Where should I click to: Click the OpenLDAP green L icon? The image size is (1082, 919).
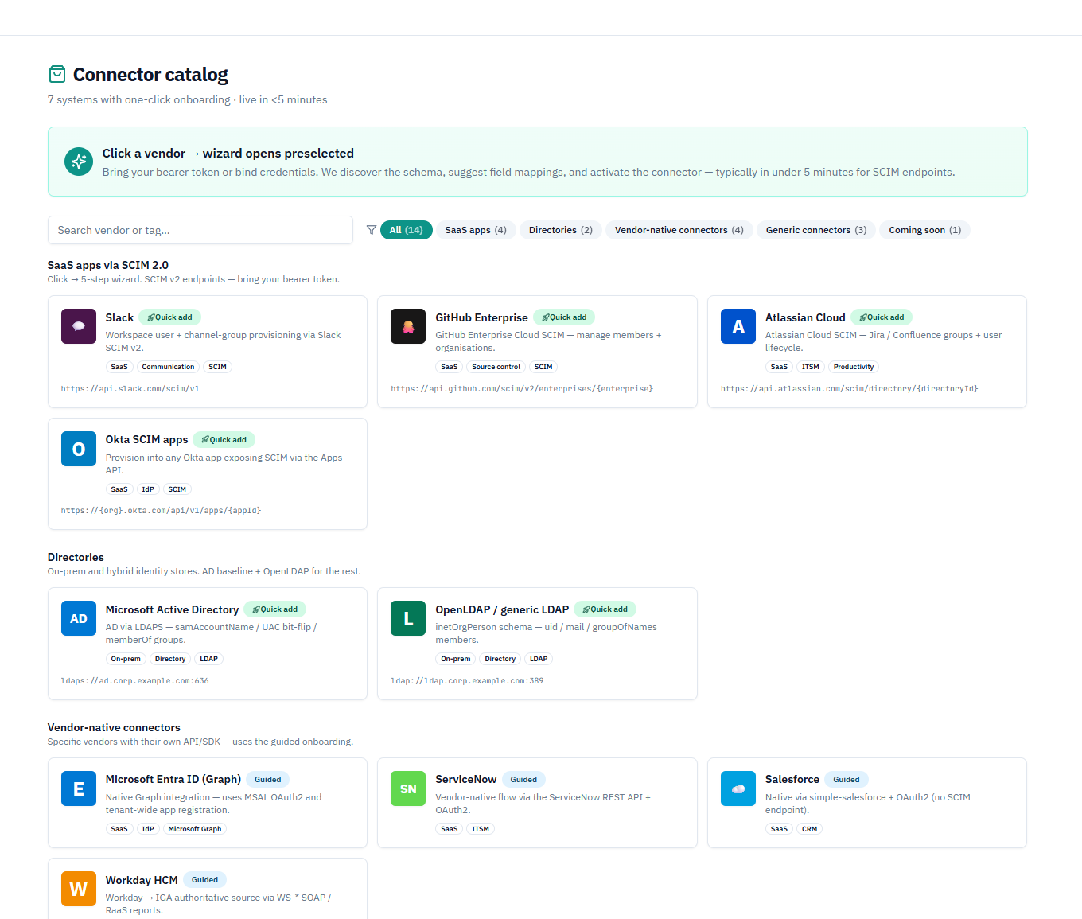(408, 618)
